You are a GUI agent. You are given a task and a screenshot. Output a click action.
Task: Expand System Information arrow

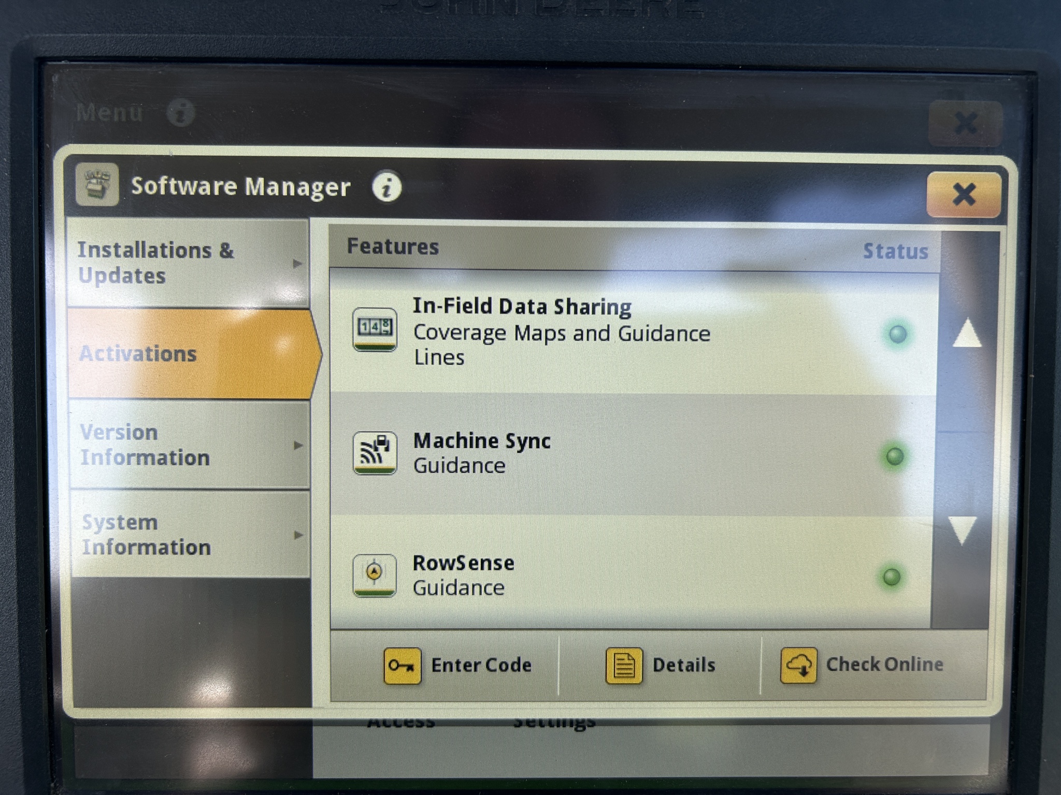point(298,535)
